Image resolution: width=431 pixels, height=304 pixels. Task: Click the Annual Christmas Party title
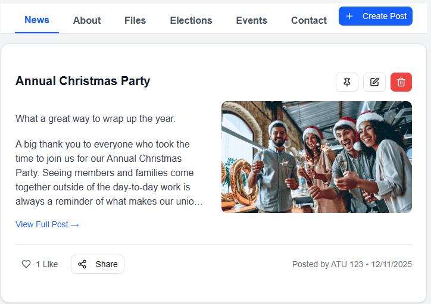click(x=83, y=81)
